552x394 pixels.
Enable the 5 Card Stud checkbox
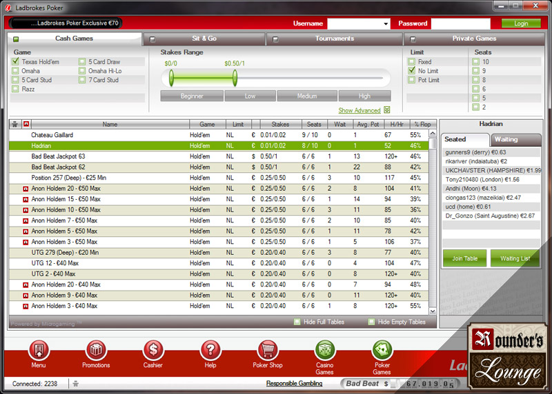pyautogui.click(x=15, y=80)
